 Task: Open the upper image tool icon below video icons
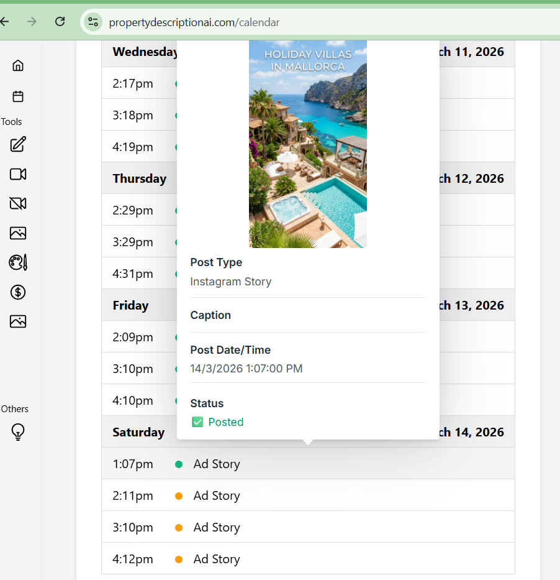pyautogui.click(x=18, y=233)
